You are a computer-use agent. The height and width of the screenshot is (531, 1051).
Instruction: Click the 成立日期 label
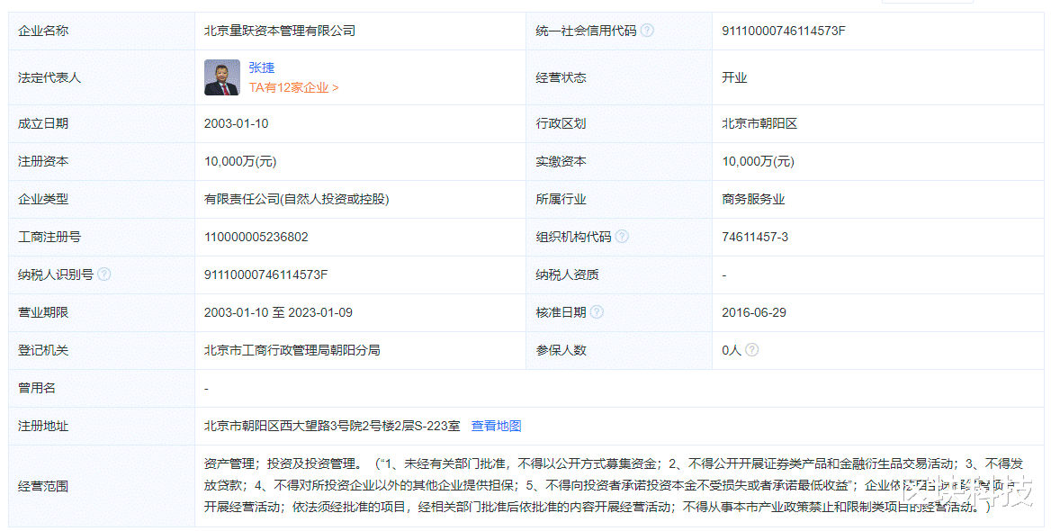pyautogui.click(x=43, y=123)
